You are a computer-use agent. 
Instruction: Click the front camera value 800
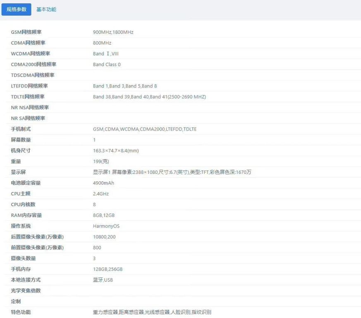click(97, 248)
